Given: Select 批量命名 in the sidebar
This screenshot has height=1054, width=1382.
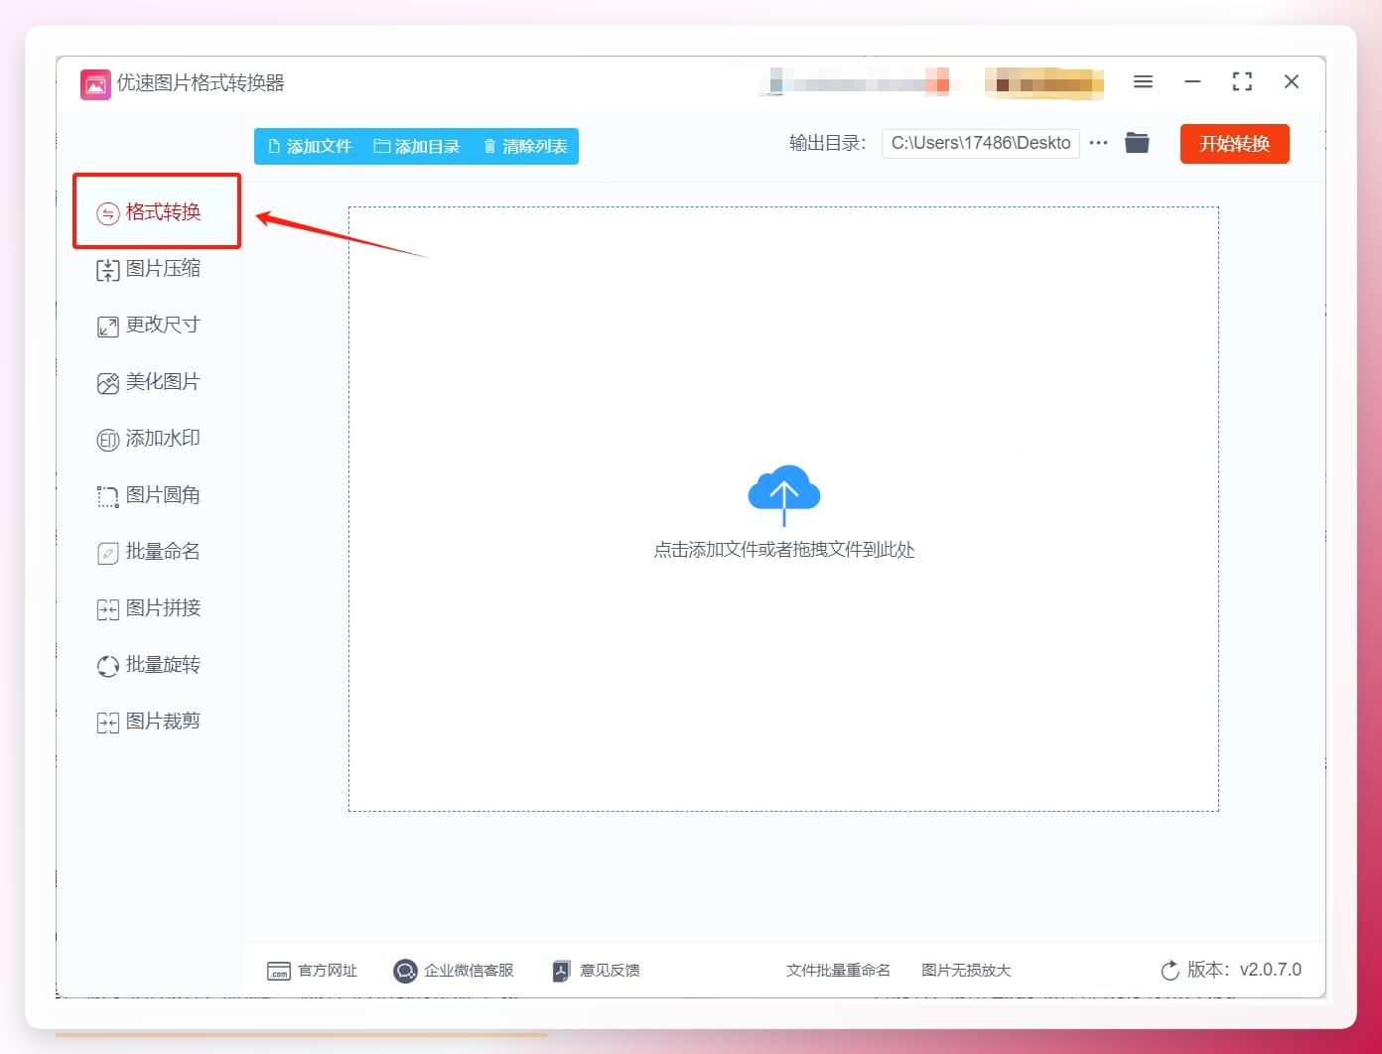Looking at the screenshot, I should (149, 552).
